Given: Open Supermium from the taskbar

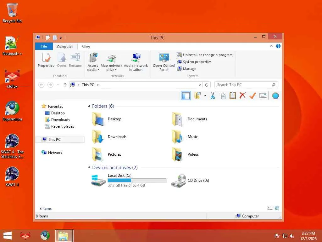Looking at the screenshot, I should pos(45,236).
